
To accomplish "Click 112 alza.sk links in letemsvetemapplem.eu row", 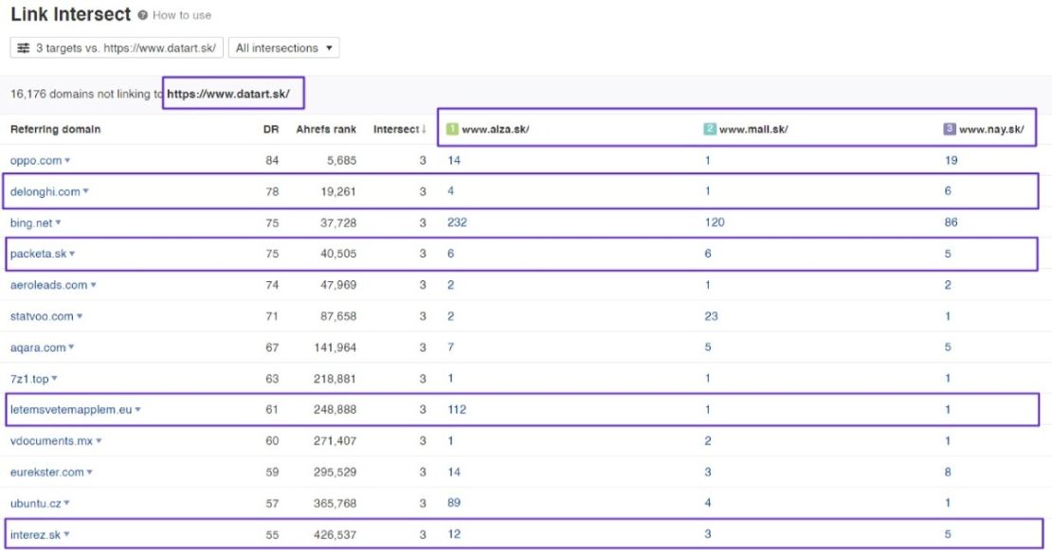I will pyautogui.click(x=457, y=409).
